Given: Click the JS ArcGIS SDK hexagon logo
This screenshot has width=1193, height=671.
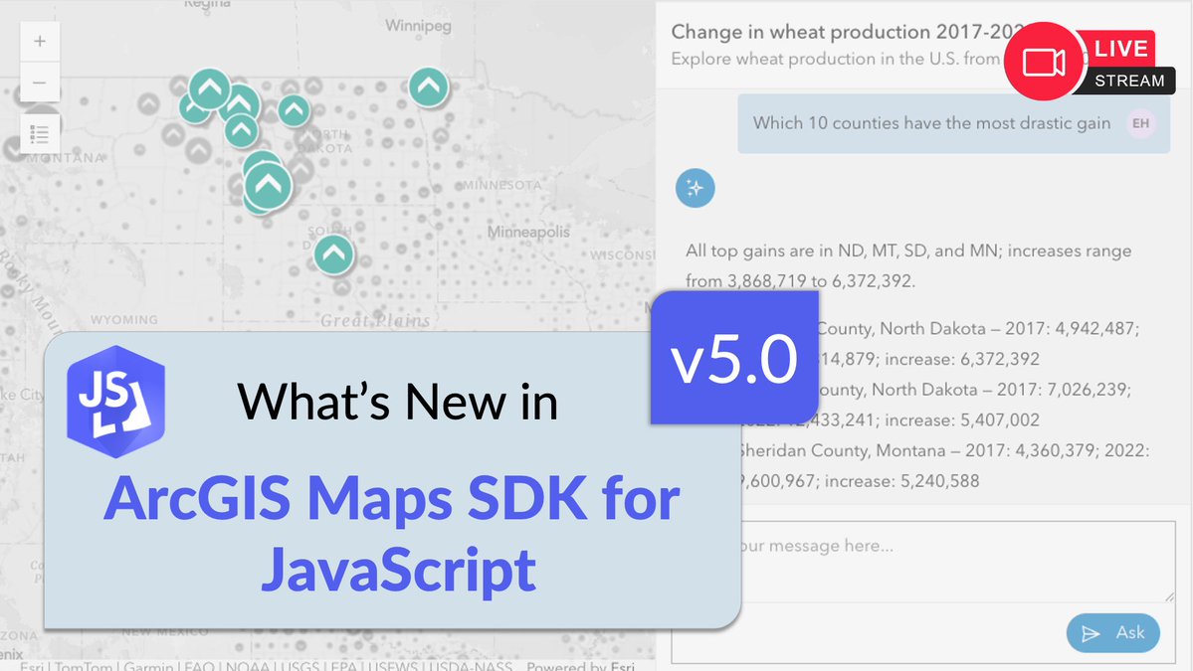Looking at the screenshot, I should coord(116,402).
